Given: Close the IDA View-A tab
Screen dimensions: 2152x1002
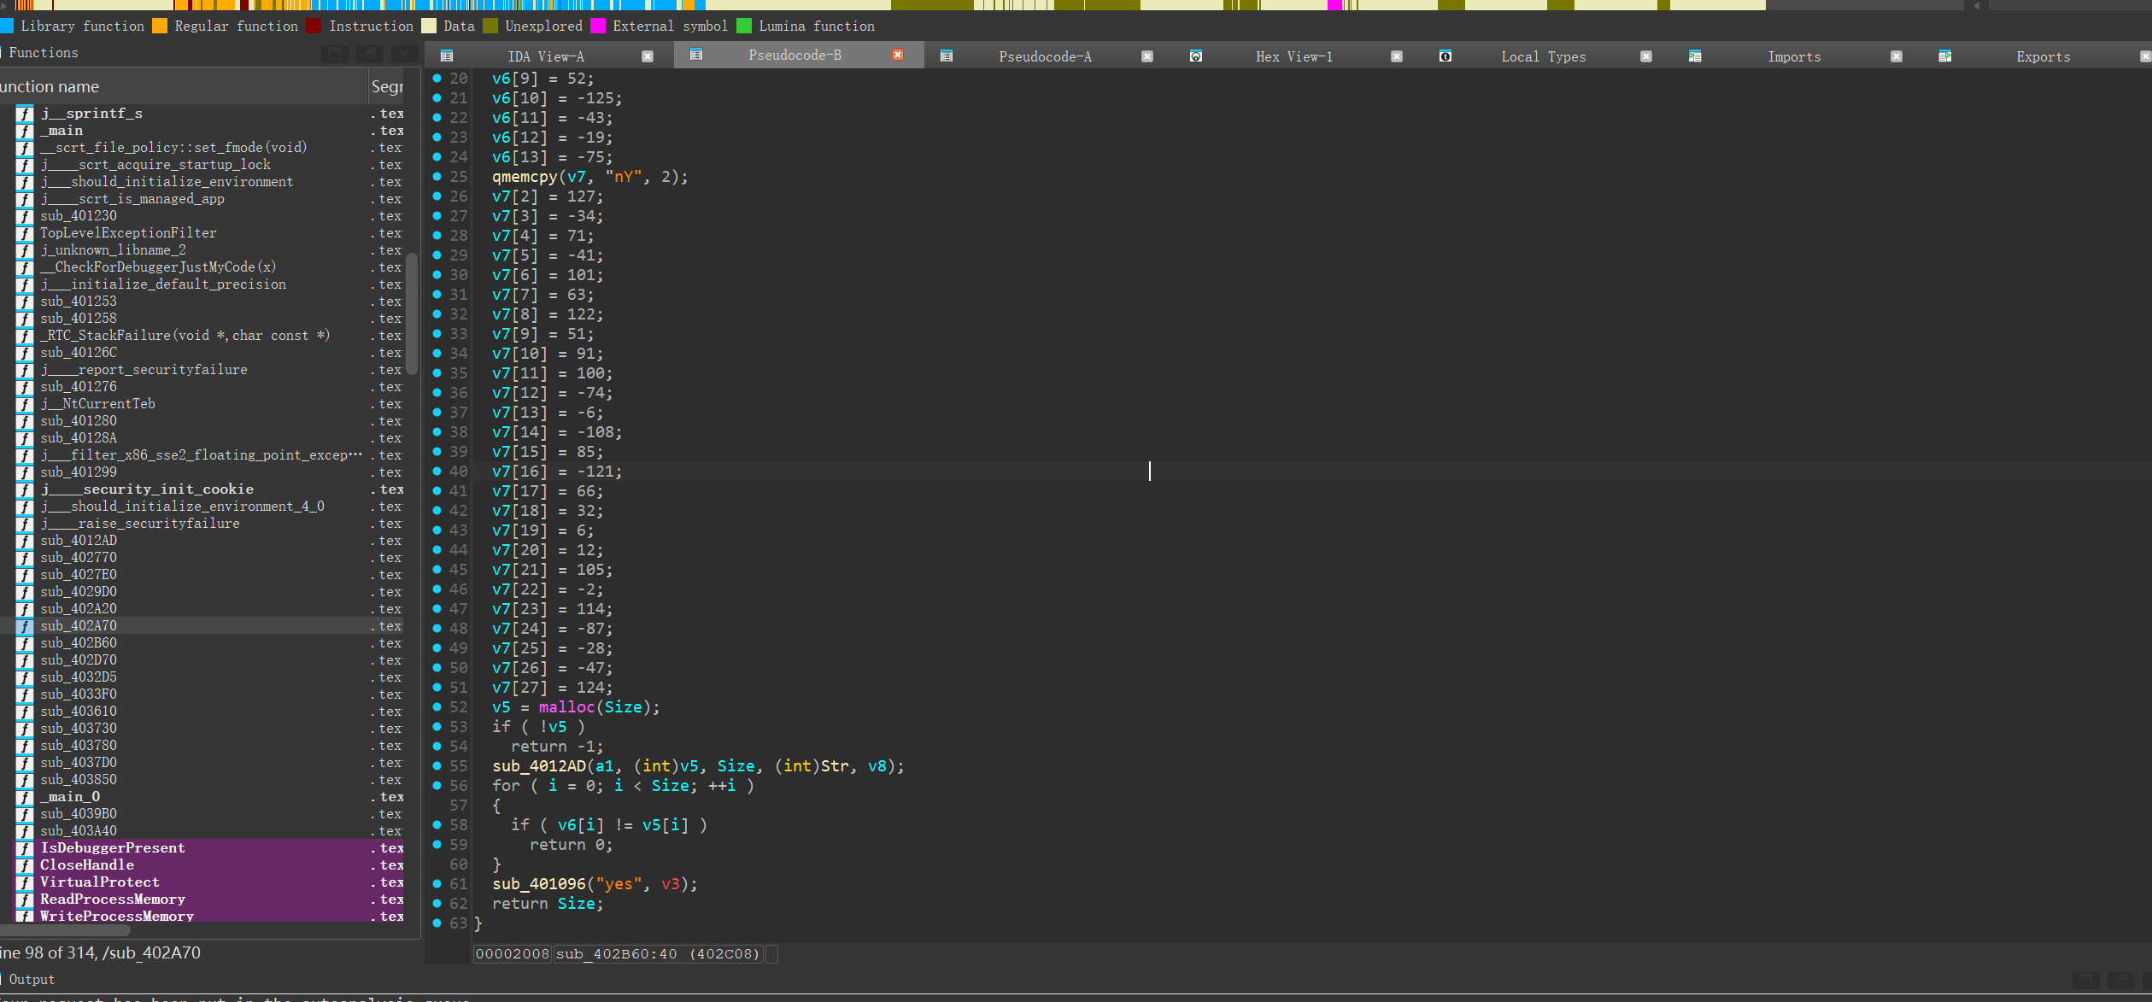Looking at the screenshot, I should (648, 56).
